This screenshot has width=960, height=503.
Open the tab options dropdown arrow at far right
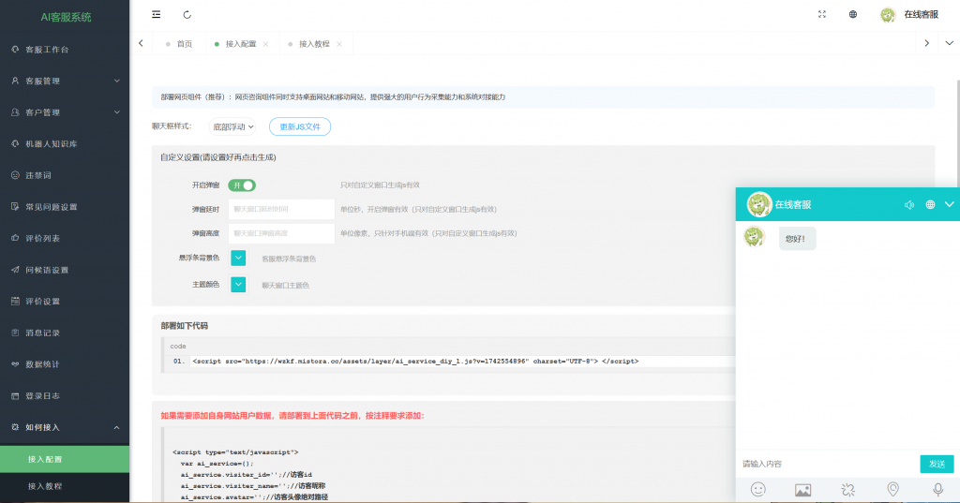[949, 43]
